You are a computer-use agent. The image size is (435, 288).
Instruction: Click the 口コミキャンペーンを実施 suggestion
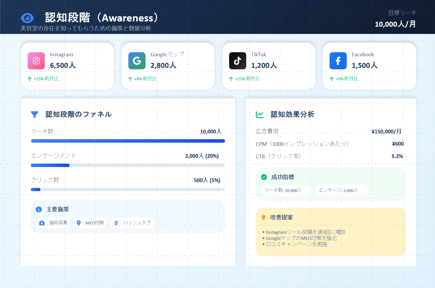[x=296, y=244]
